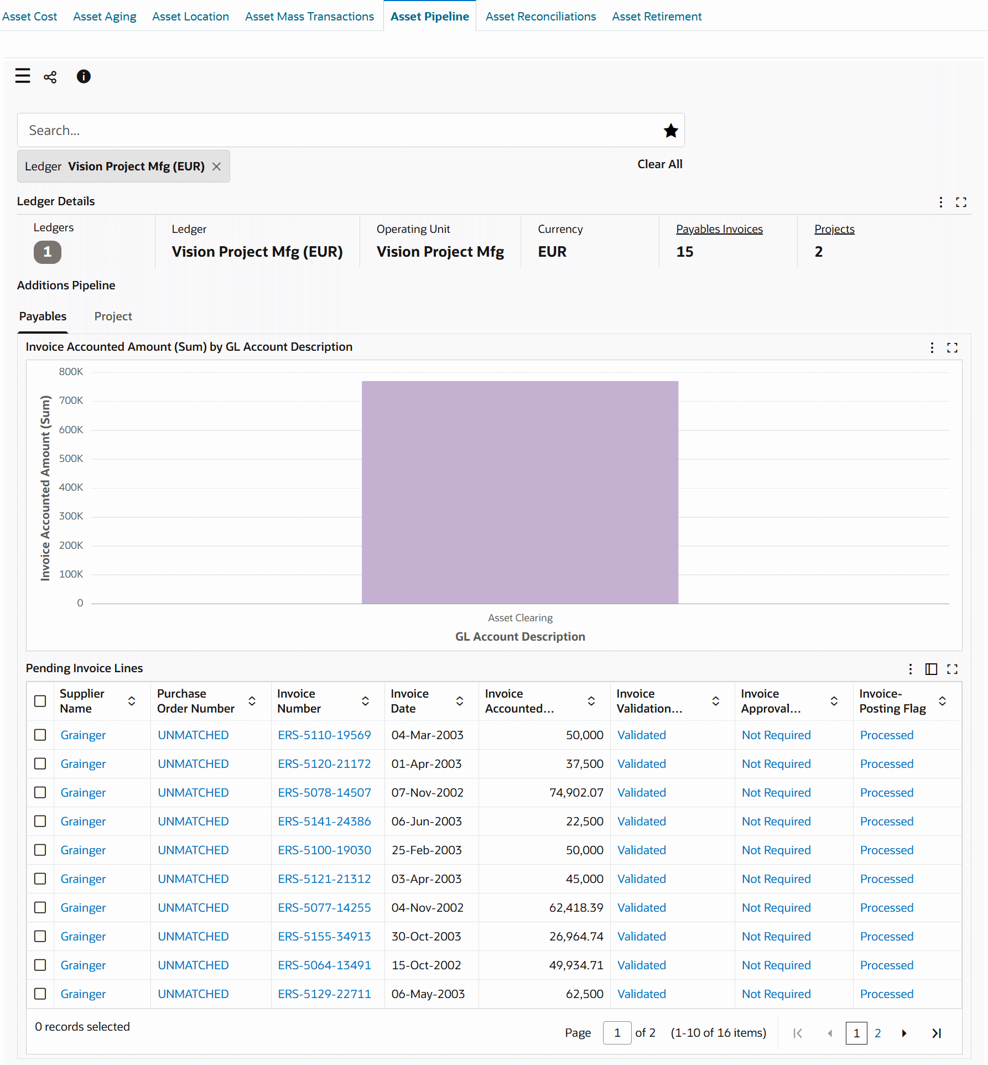Screen dimensions: 988x1065
Task: Open Ledger Details options menu
Action: (x=941, y=202)
